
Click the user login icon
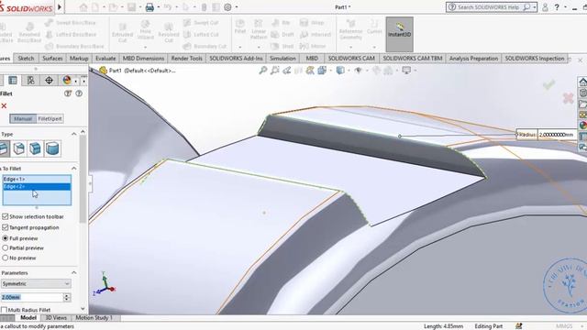tap(545, 7)
